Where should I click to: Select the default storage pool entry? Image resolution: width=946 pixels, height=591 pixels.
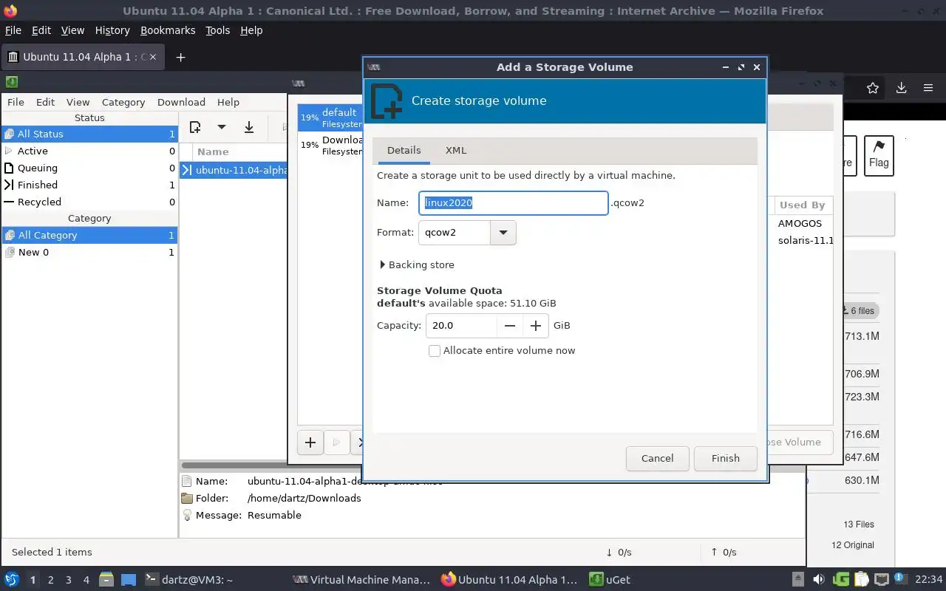330,117
